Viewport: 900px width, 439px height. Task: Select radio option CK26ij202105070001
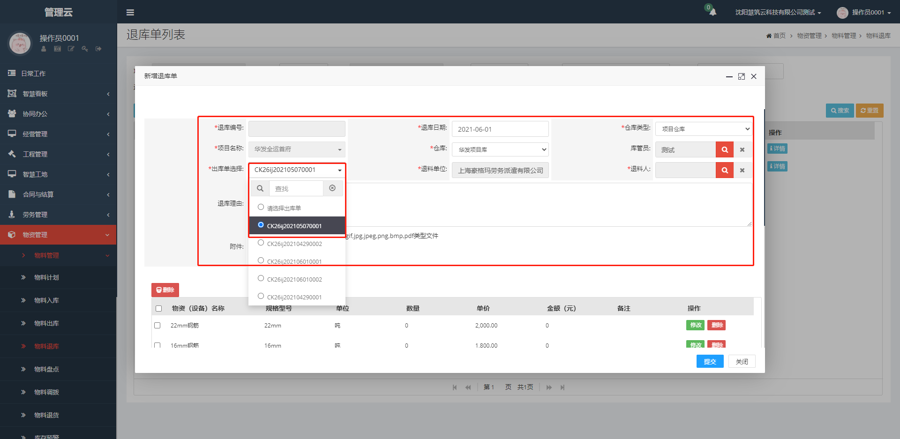261,225
